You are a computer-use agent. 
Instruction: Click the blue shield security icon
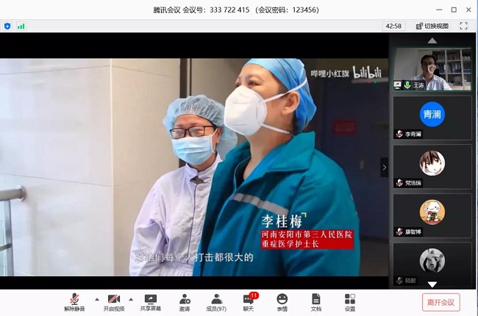click(x=7, y=26)
